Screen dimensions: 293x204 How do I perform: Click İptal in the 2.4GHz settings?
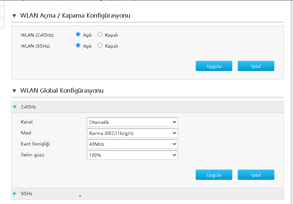(x=256, y=175)
